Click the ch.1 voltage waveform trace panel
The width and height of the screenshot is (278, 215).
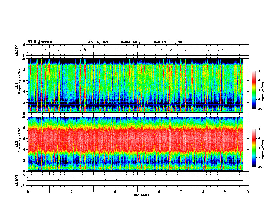tap(137, 50)
